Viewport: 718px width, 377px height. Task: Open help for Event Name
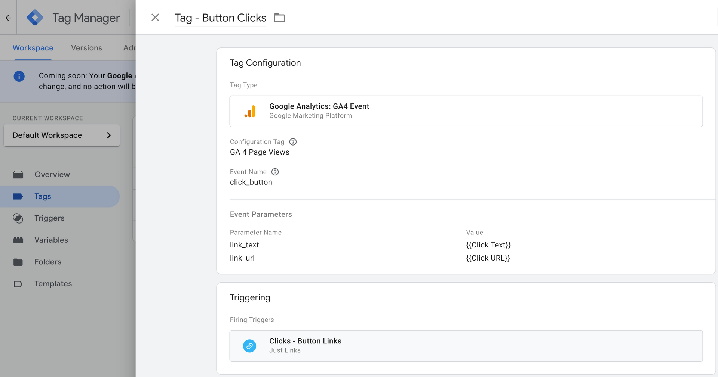[275, 172]
